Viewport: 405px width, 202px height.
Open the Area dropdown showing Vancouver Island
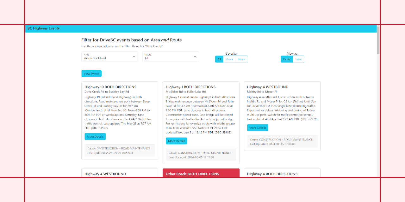point(109,56)
